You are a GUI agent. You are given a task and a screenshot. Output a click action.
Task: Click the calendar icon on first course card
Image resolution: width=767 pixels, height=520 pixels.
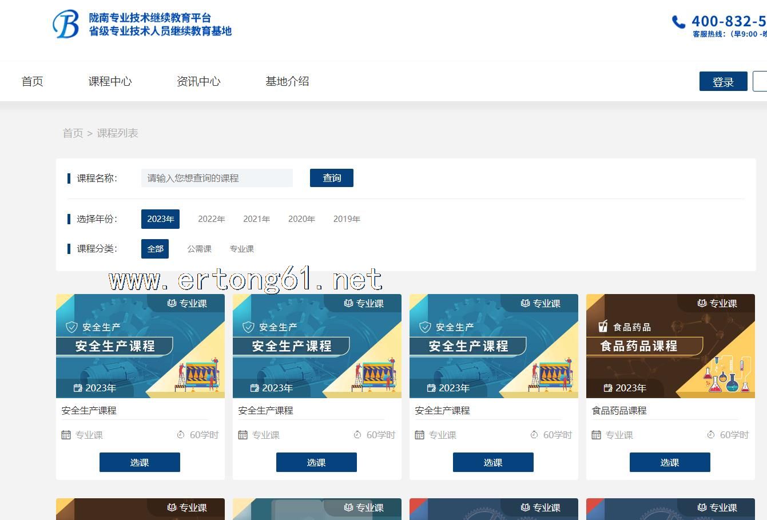[66, 435]
